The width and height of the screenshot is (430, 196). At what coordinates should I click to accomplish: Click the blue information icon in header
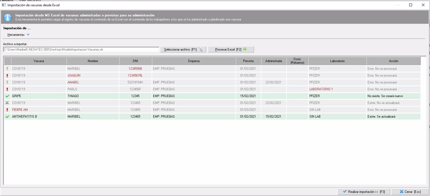point(8,18)
